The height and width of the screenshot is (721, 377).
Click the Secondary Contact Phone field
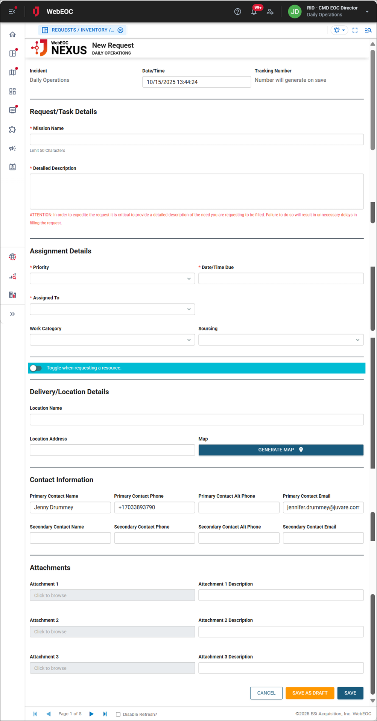pos(155,538)
